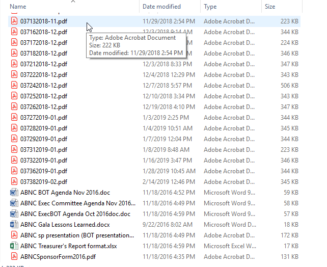Select ABNC ExecBOT Agenda Oct 2016doc.doc name
This screenshot has height=267, width=327.
[75, 214]
